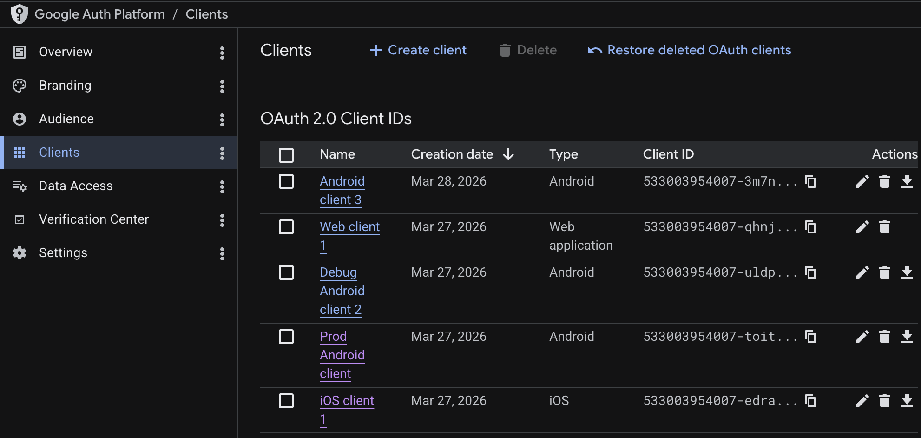921x438 pixels.
Task: Edit the Prod Android client entry
Action: tap(862, 337)
